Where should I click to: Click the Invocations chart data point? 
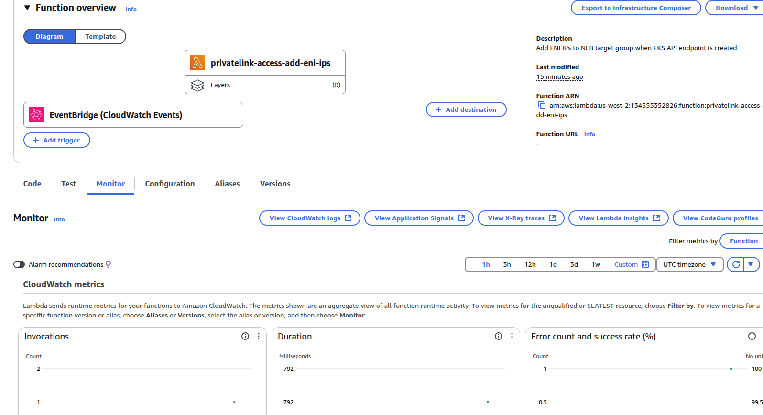coord(234,402)
